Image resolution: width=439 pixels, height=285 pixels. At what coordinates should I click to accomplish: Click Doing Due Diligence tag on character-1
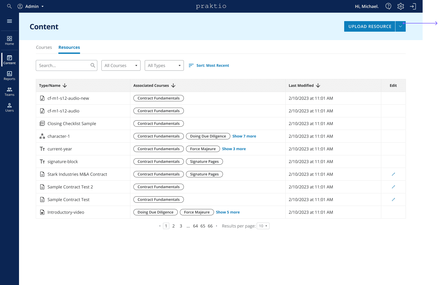(208, 136)
